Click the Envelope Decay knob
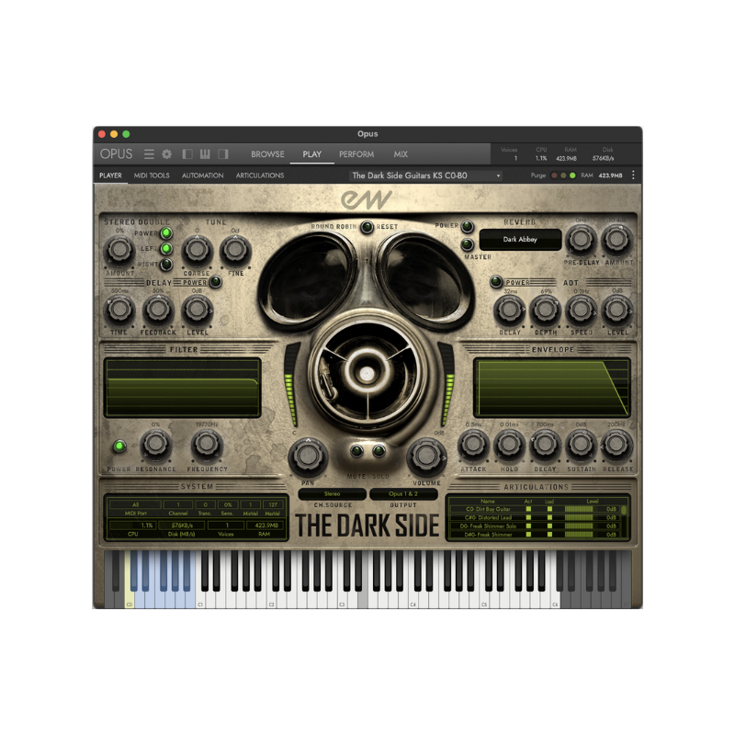This screenshot has height=735, width=735. point(545,445)
